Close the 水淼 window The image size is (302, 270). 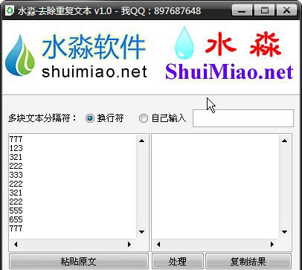point(286,10)
